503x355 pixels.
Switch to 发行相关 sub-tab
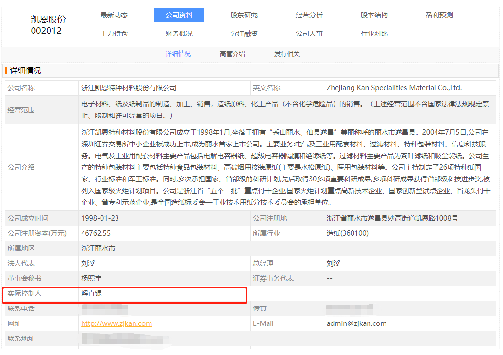click(x=287, y=54)
